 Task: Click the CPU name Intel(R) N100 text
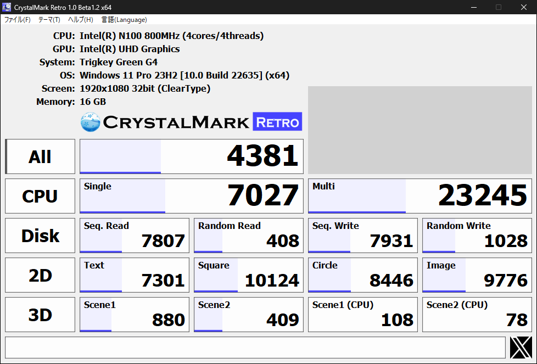[x=171, y=36]
